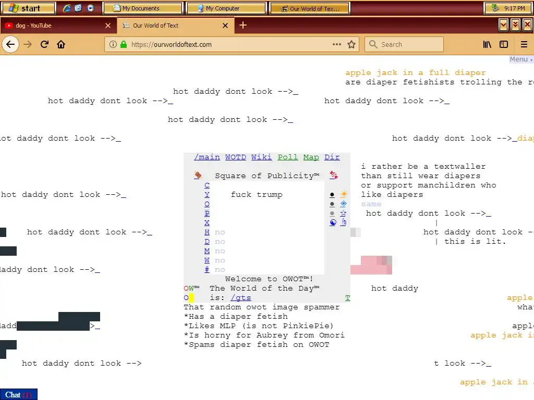Image resolution: width=534 pixels, height=400 pixels.
Task: Open the WOTD link
Action: pyautogui.click(x=235, y=157)
